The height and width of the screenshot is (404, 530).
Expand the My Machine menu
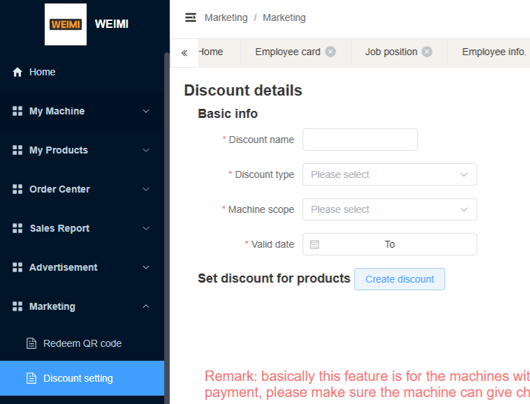click(x=82, y=111)
